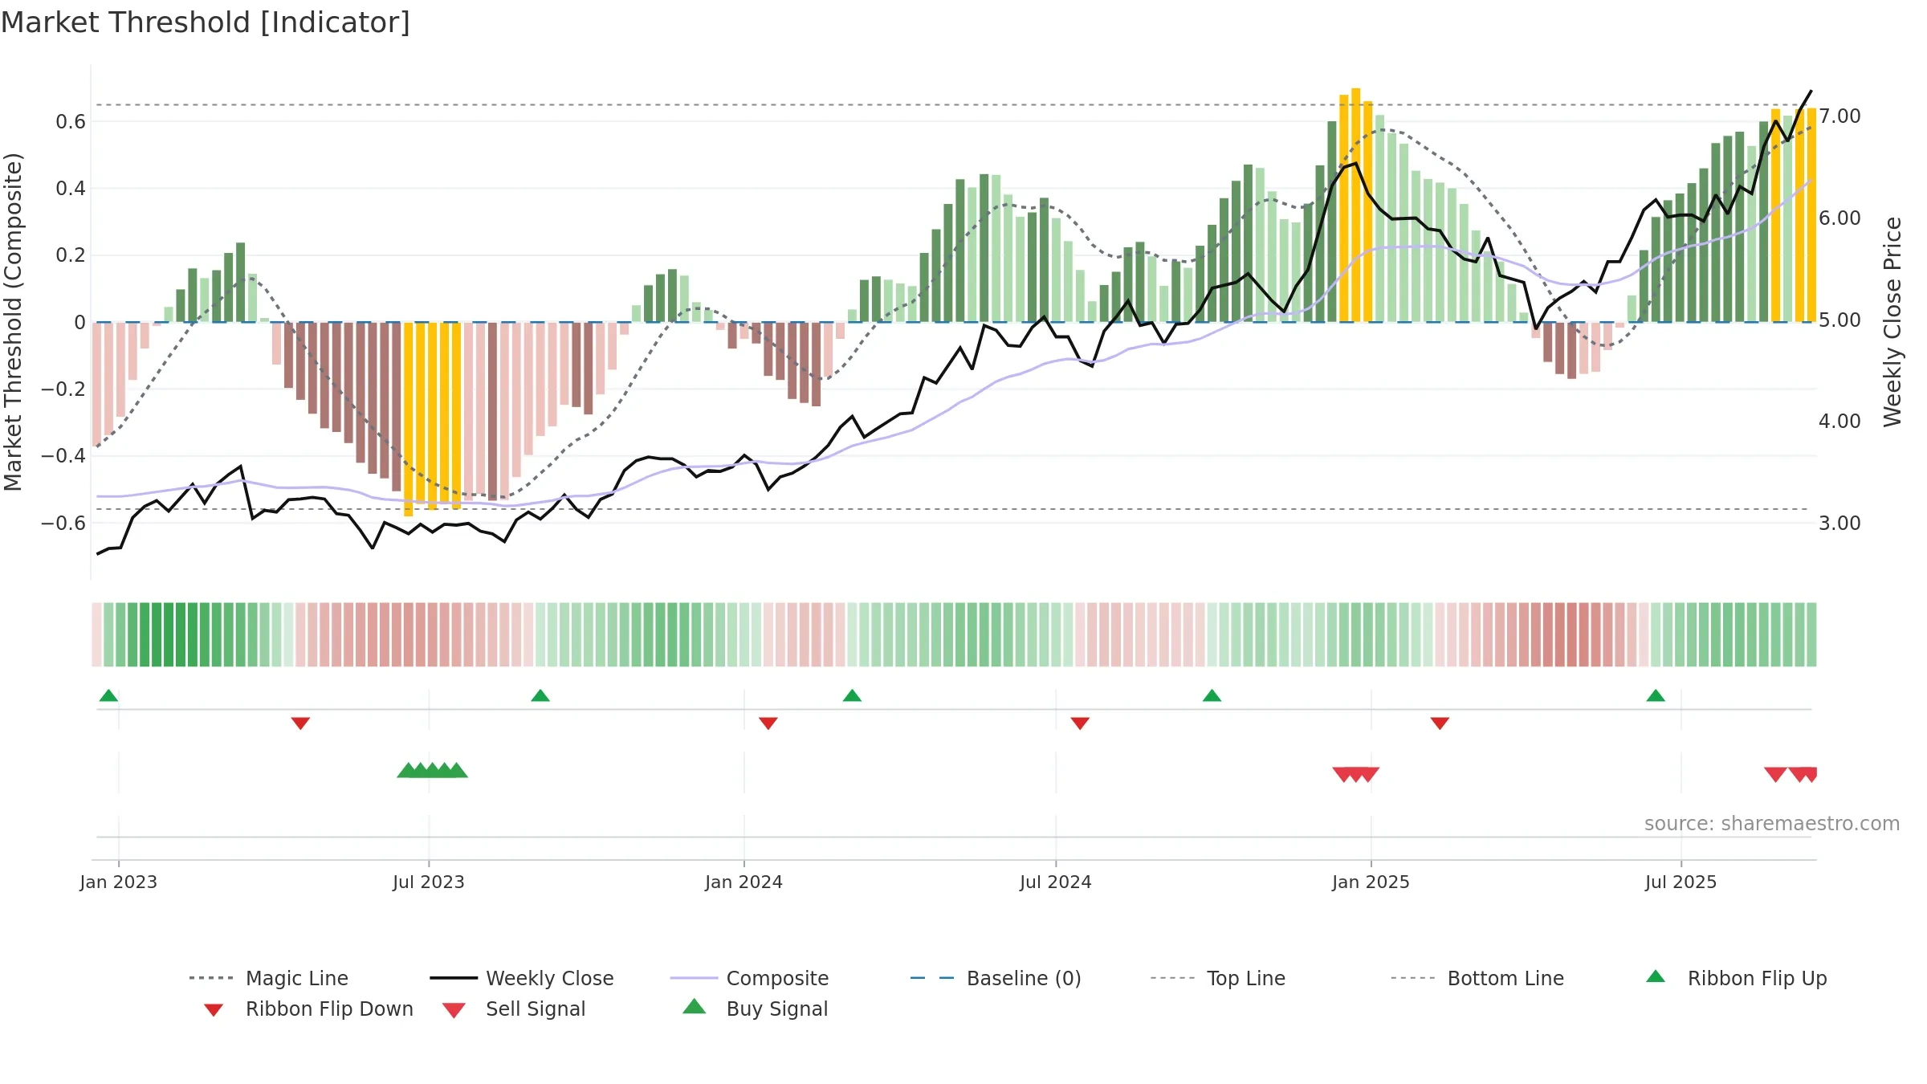The image size is (1927, 1084).
Task: Select the ribbon flip down marker after Jan 2024
Action: point(768,723)
